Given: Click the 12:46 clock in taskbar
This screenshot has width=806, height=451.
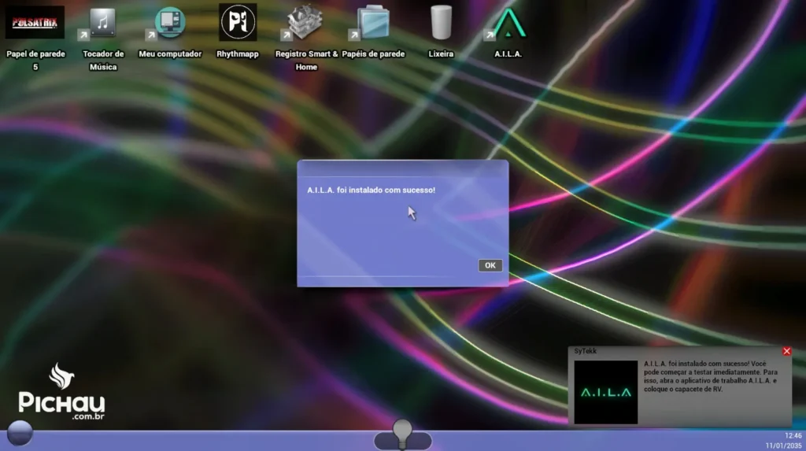Looking at the screenshot, I should click(793, 435).
